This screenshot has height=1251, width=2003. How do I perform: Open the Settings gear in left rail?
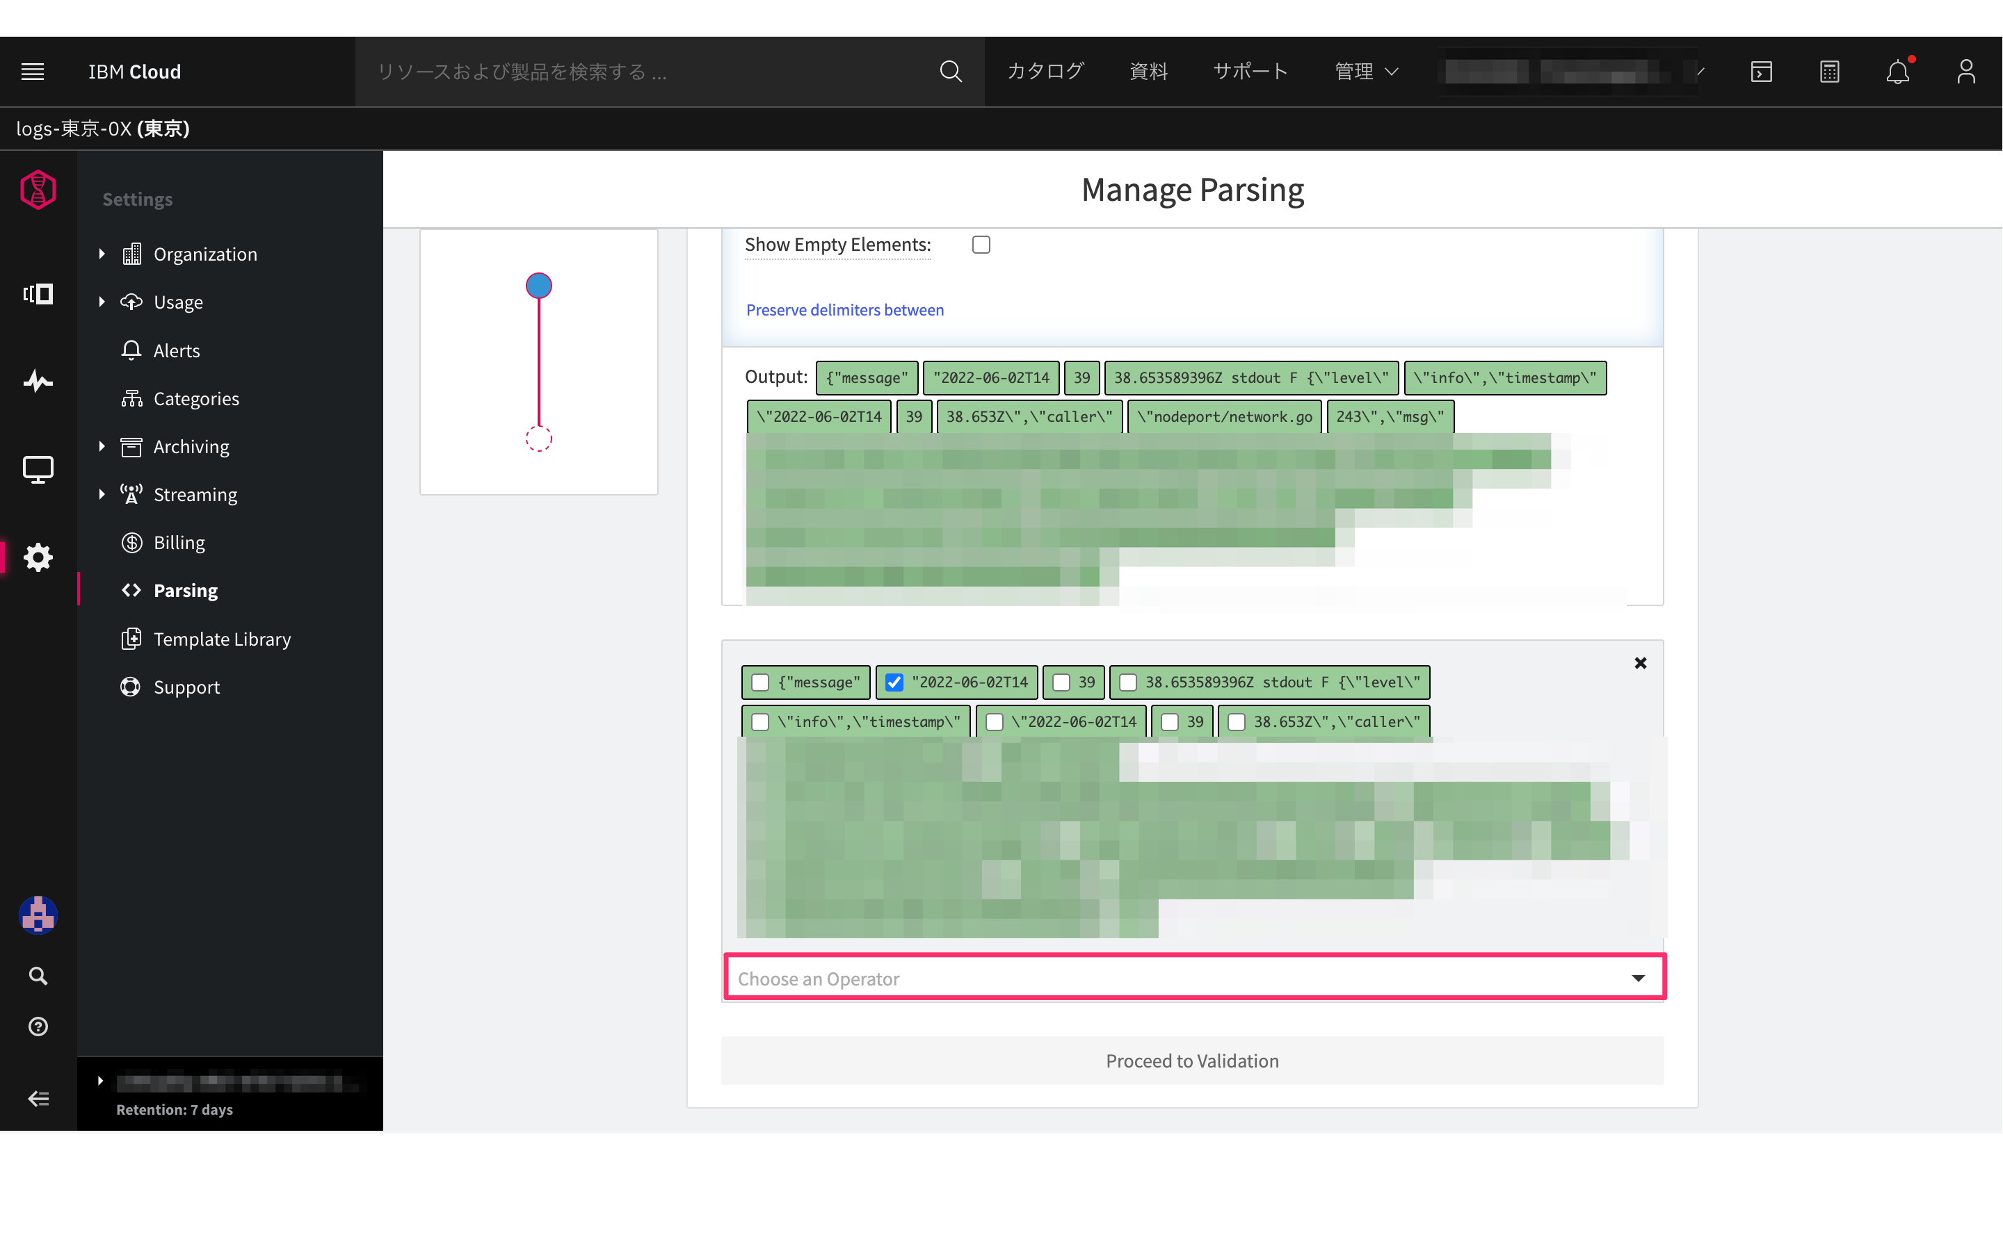coord(38,557)
